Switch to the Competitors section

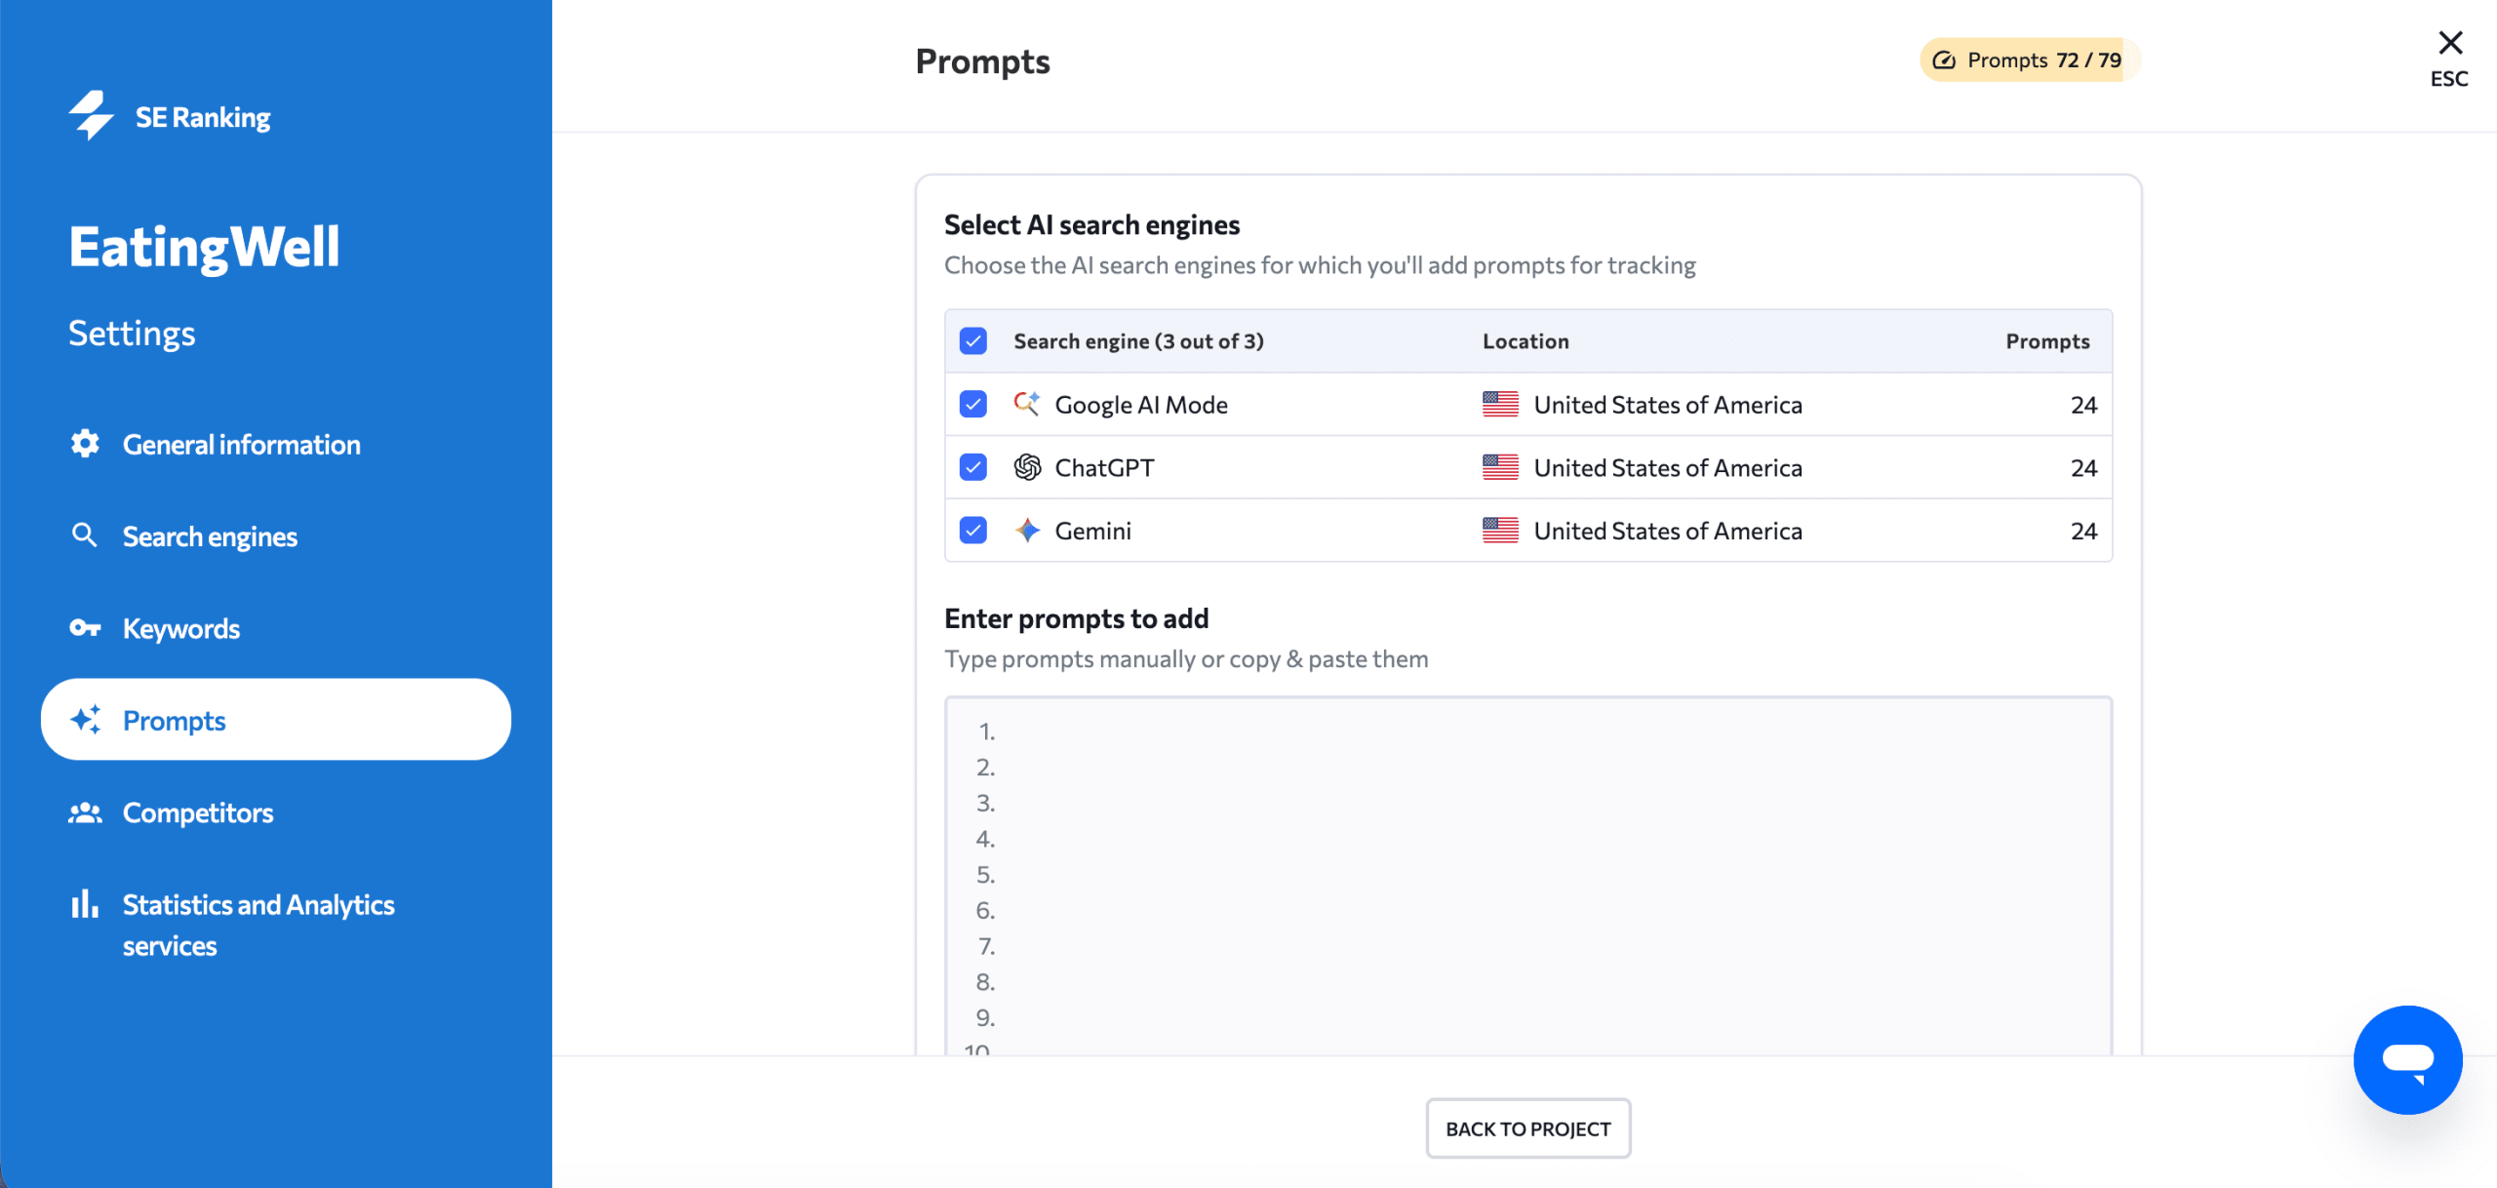pos(198,812)
